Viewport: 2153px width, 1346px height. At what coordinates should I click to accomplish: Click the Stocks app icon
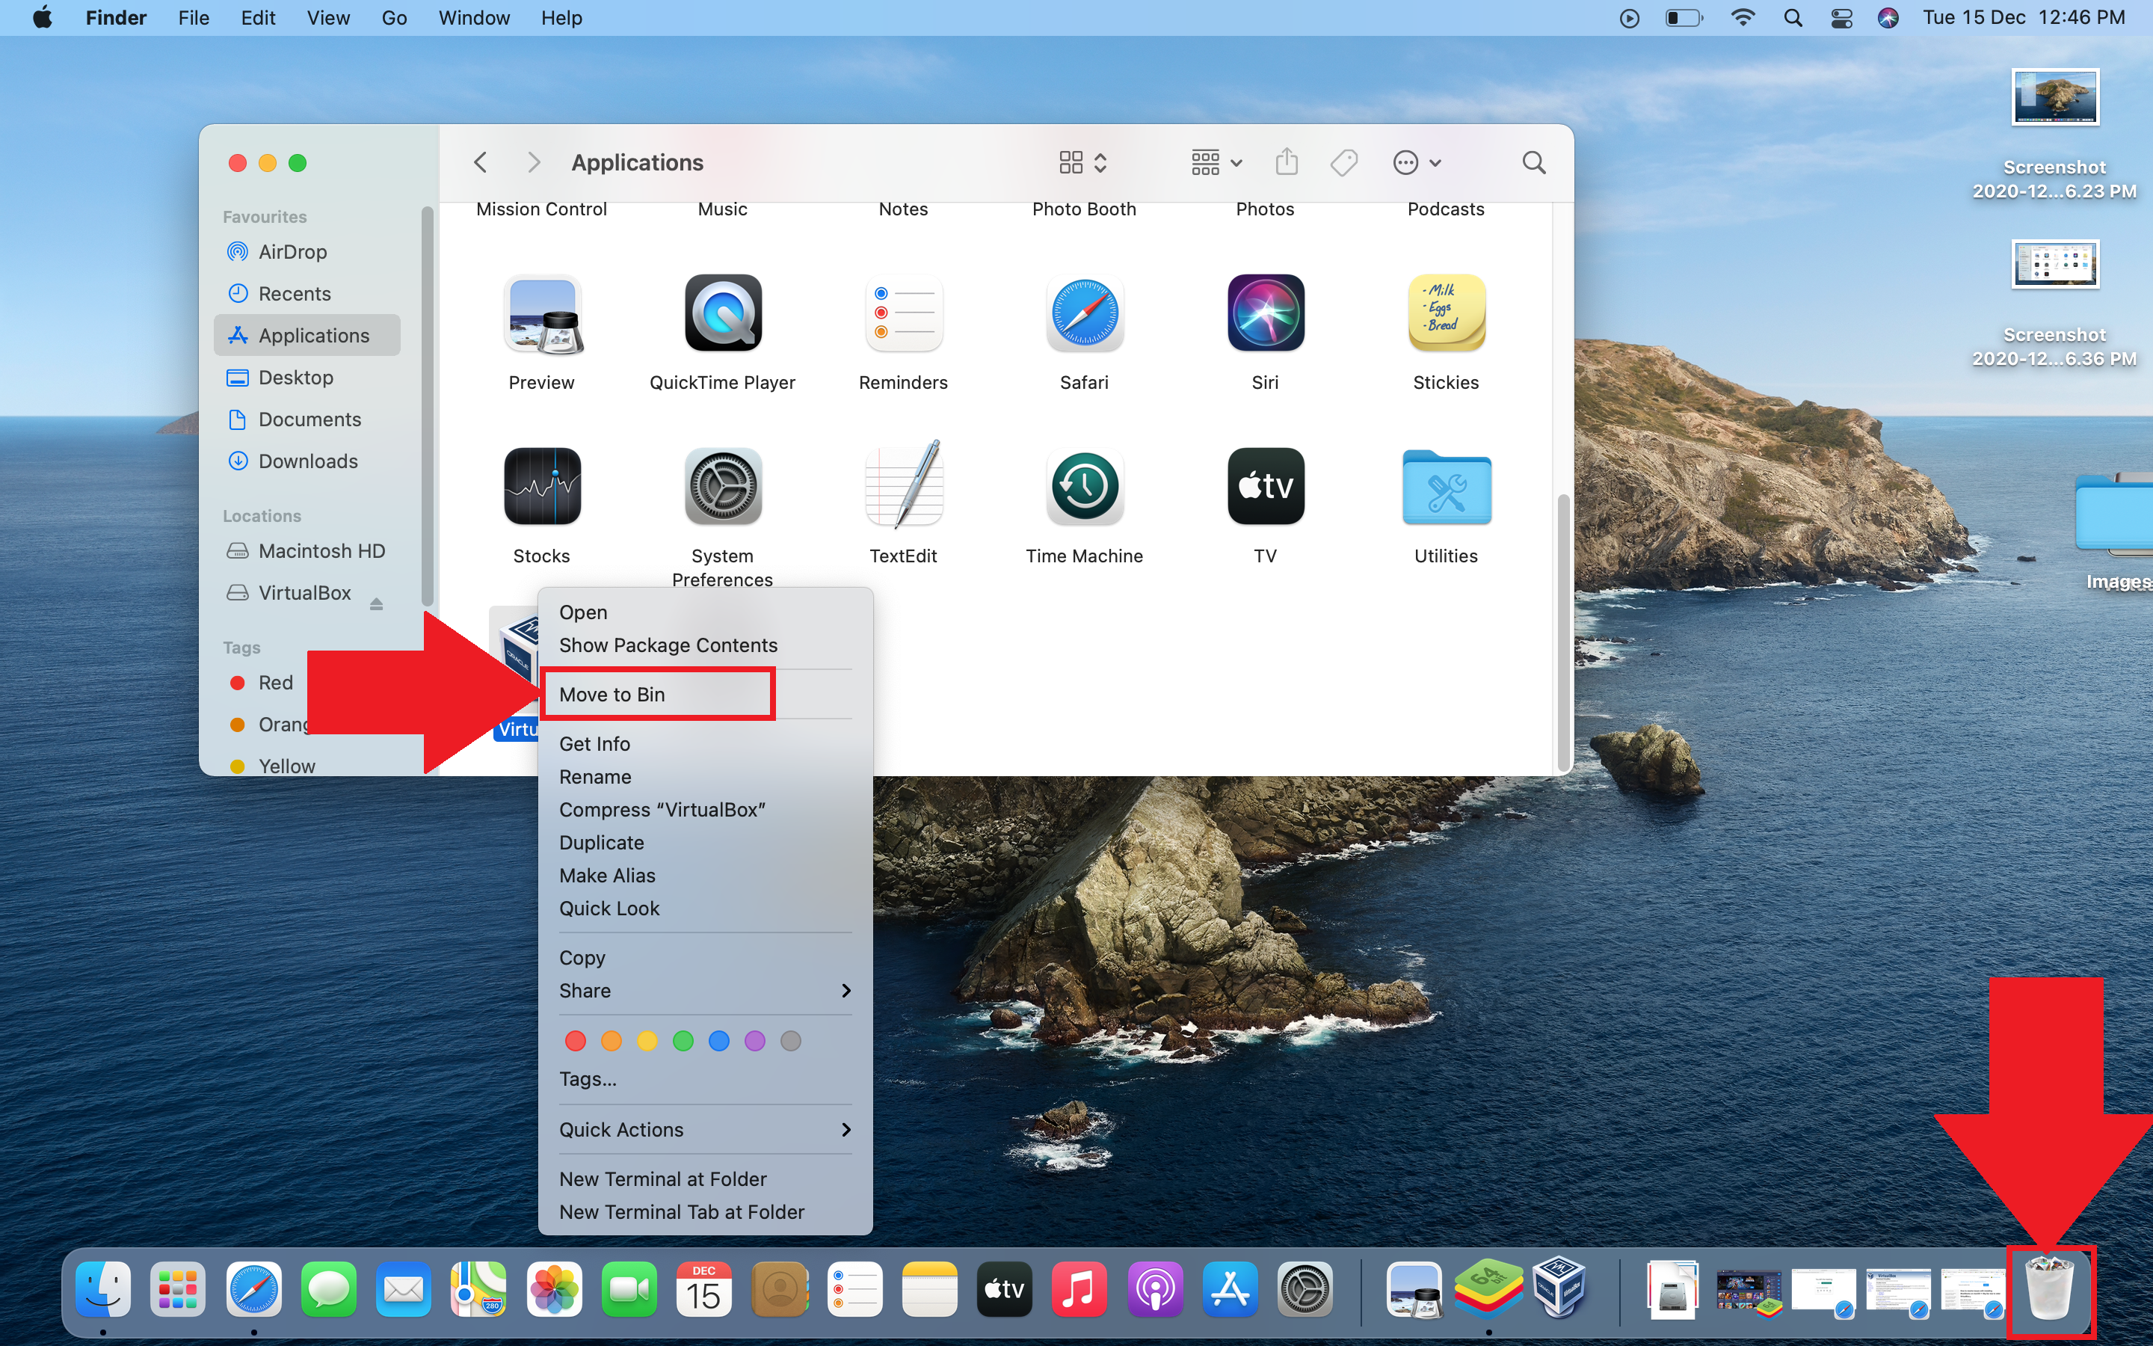click(541, 488)
